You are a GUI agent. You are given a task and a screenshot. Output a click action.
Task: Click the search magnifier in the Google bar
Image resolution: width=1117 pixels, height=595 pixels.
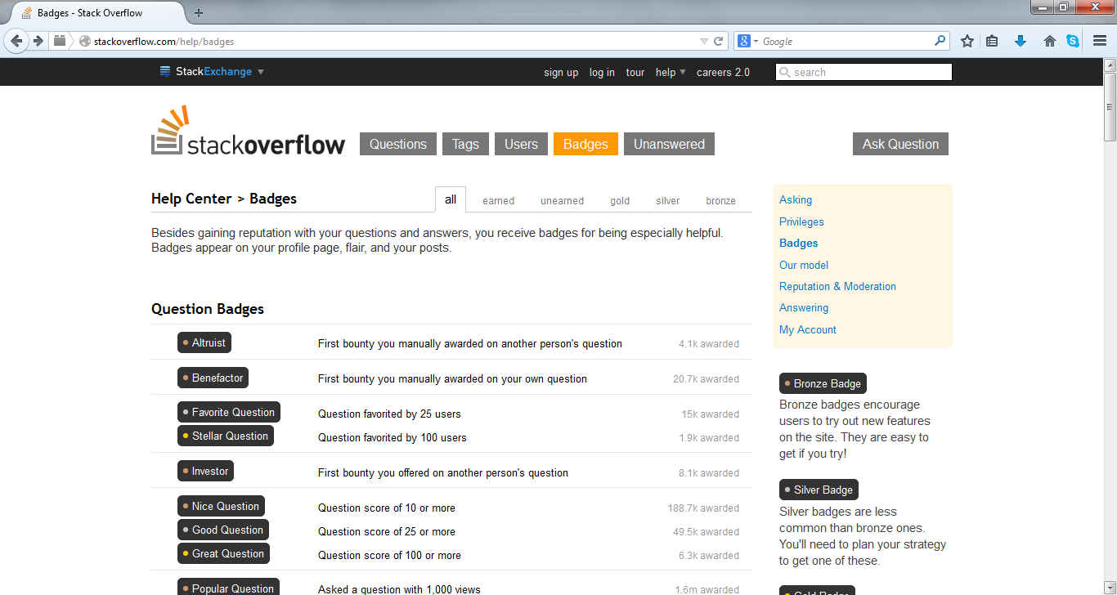[940, 40]
